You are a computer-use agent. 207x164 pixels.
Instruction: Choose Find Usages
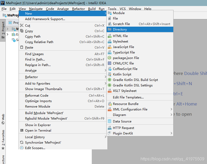tap(63, 54)
